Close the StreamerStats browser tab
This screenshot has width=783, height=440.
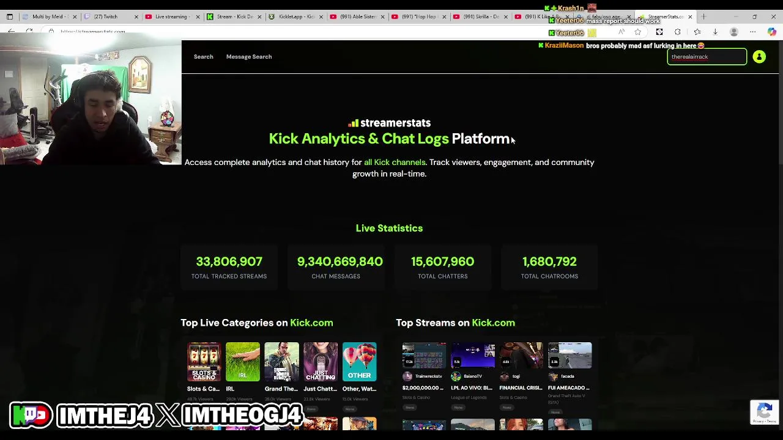click(x=690, y=16)
